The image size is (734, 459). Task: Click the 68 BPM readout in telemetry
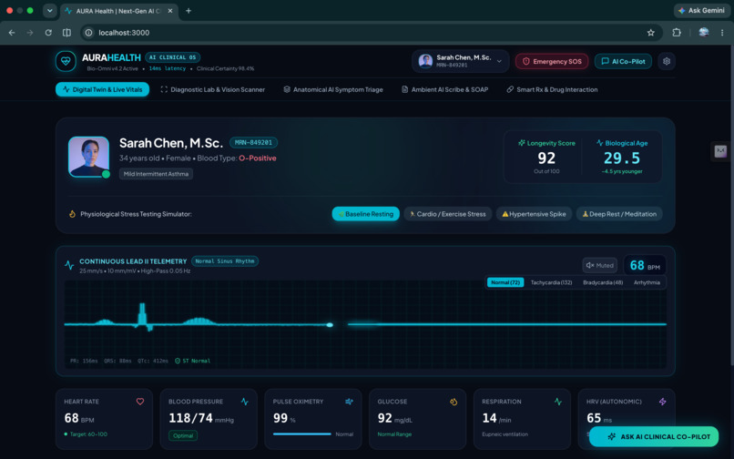click(645, 266)
